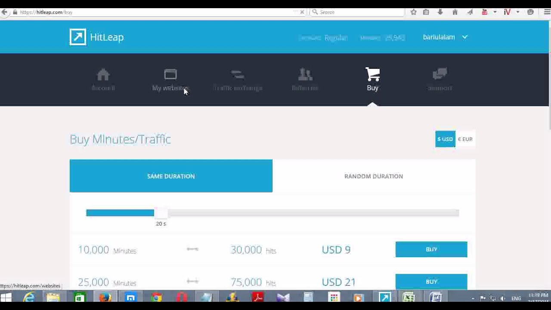Open File Explorer from the taskbar

(53, 298)
